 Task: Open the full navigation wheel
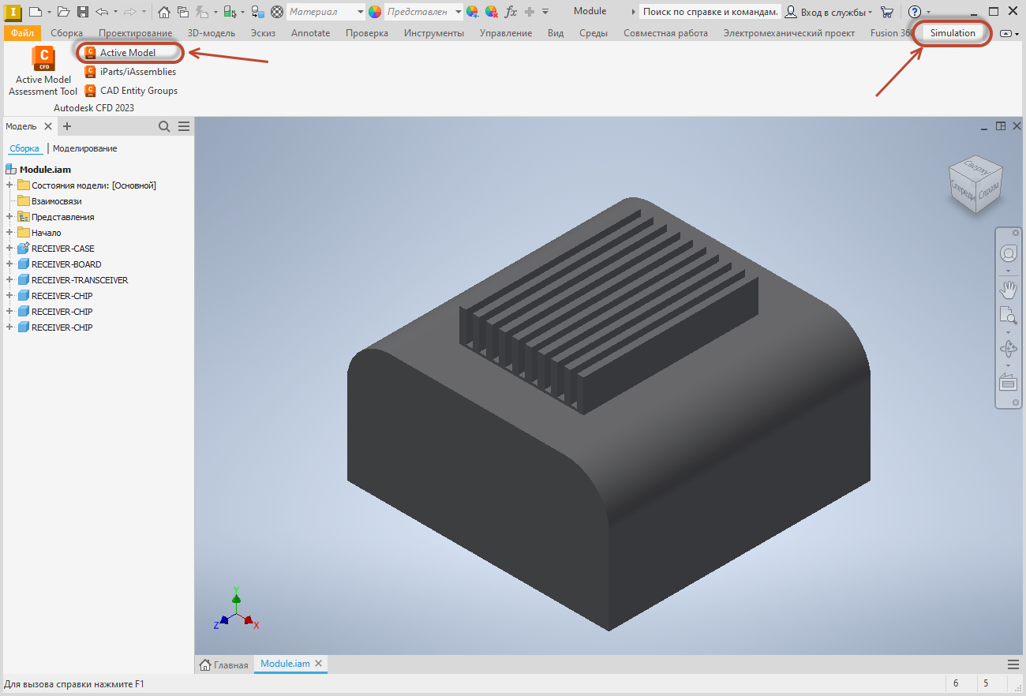[1008, 253]
